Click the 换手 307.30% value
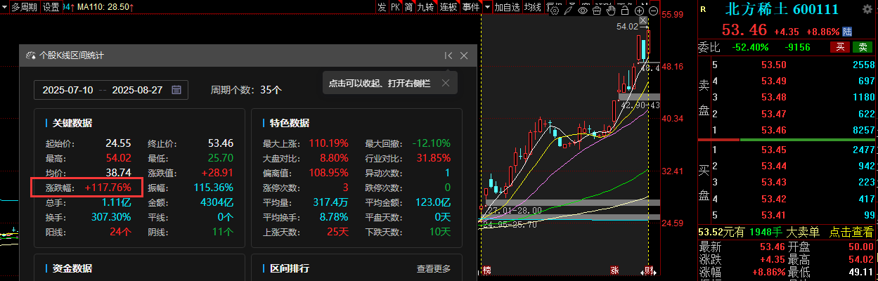878x281 pixels. tap(111, 216)
